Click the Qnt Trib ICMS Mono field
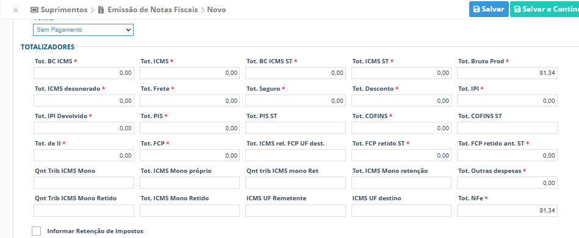The image size is (579, 238). 84,183
